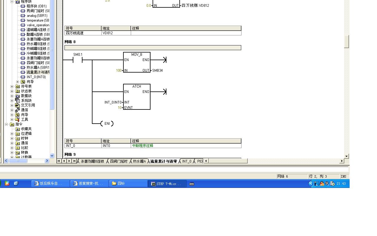Click the 热碱罐B连锁 block icon

click(x=23, y=49)
